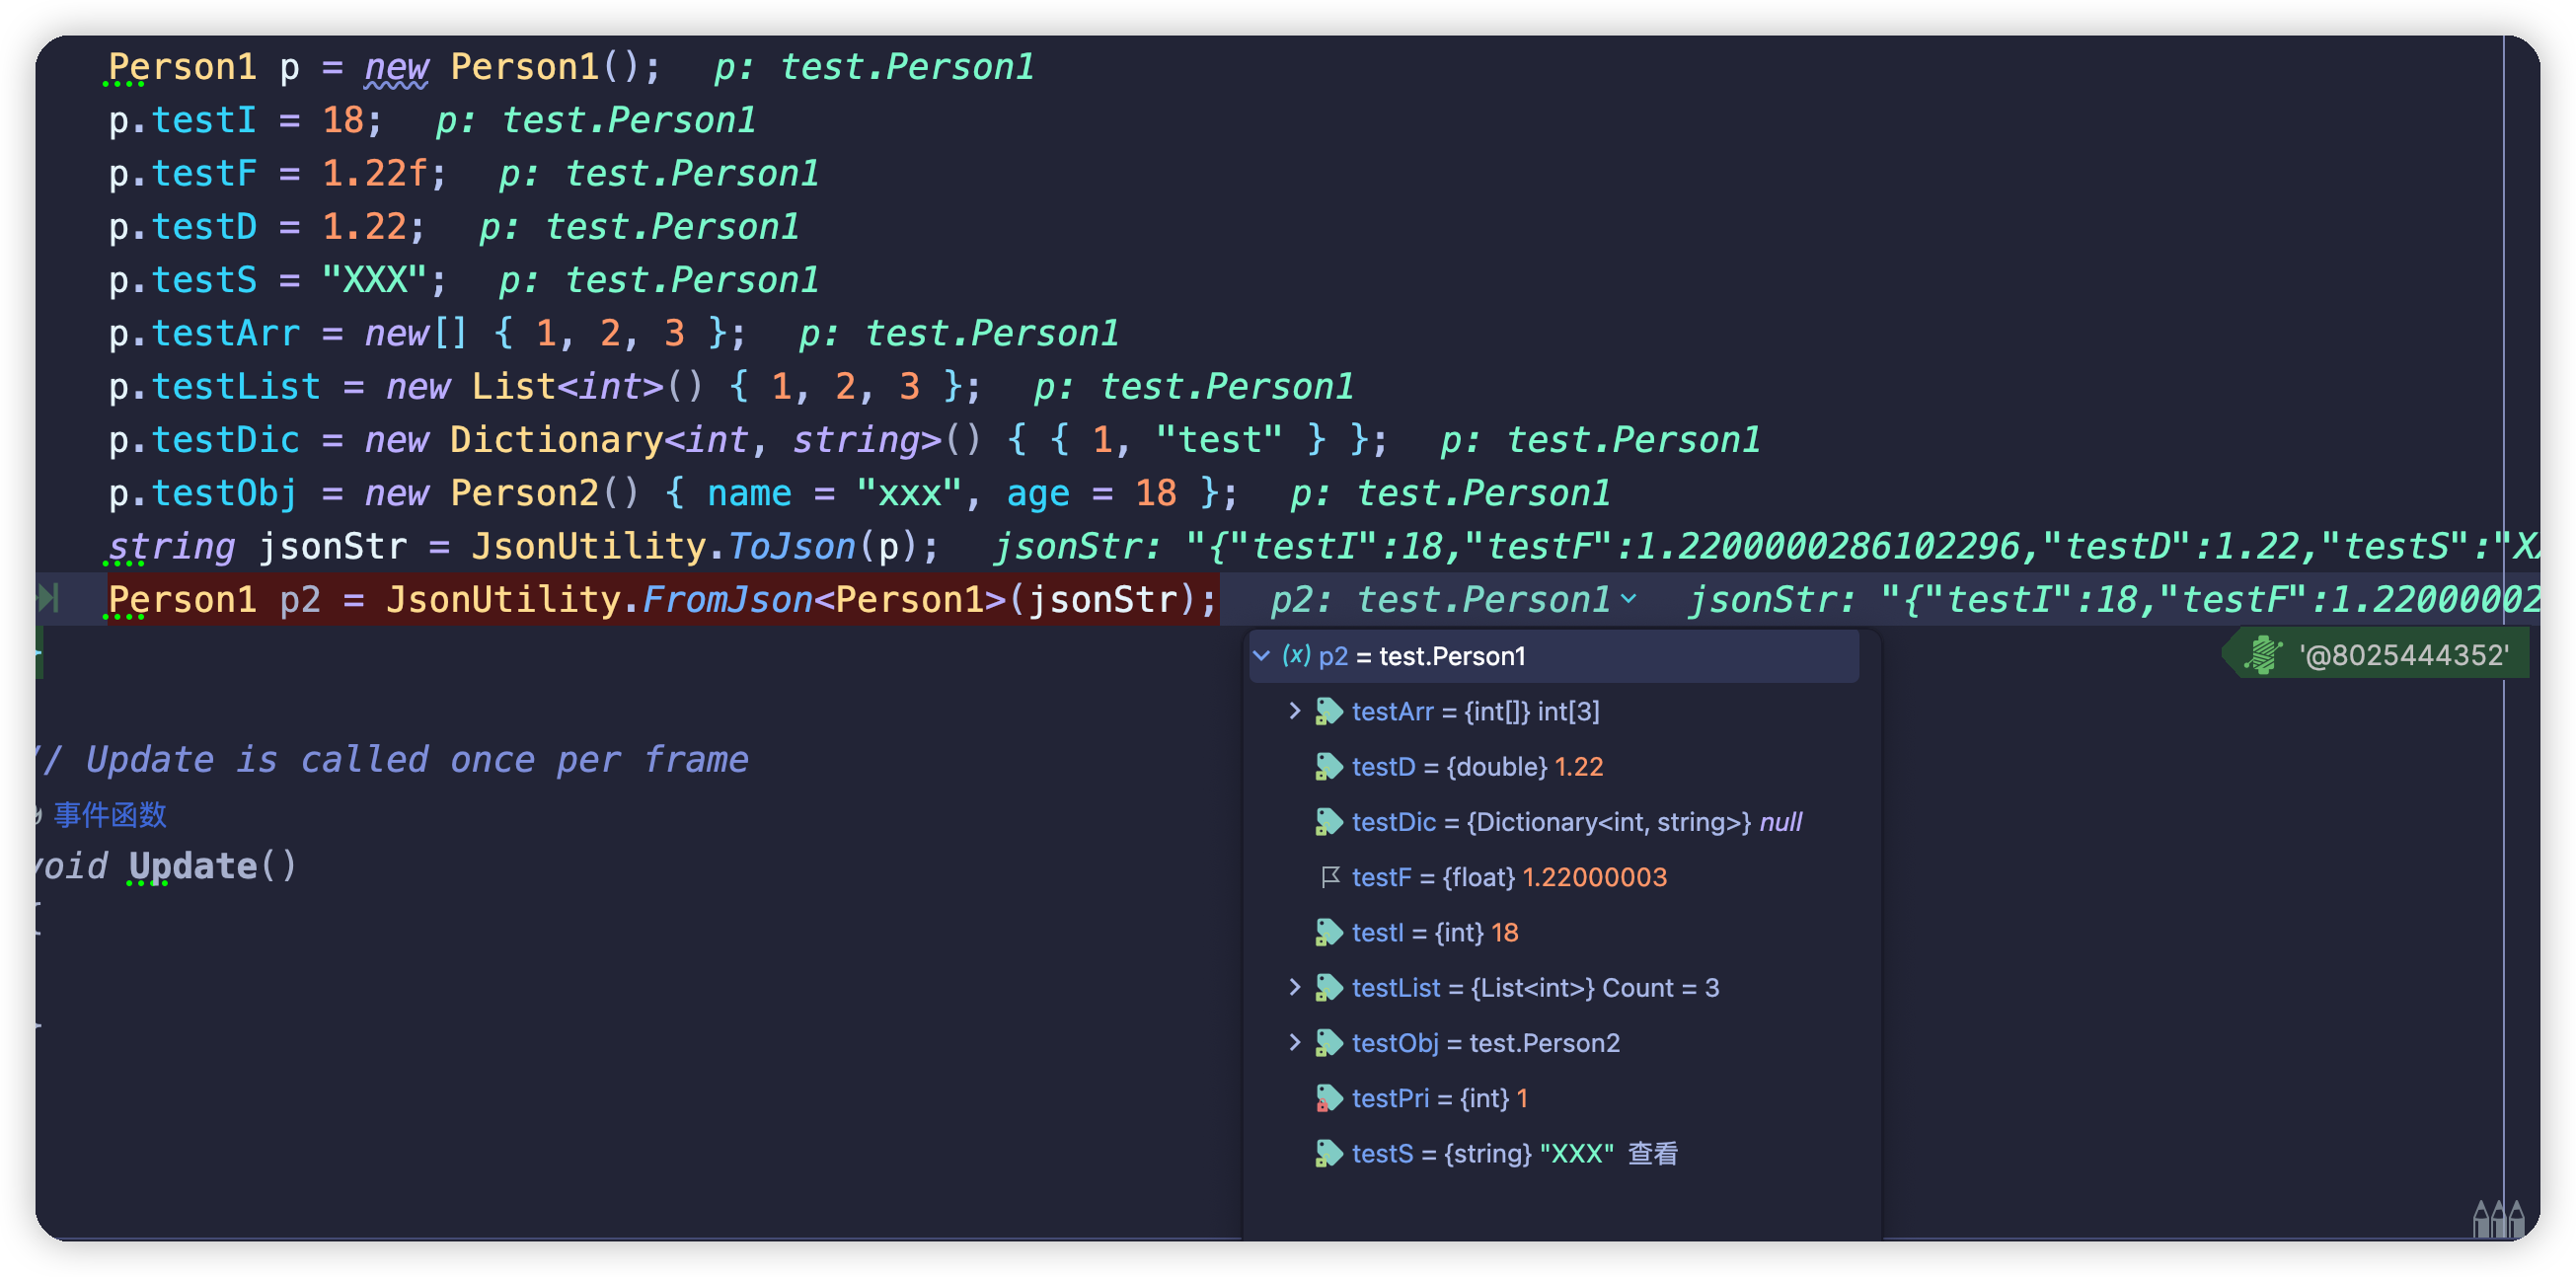Screen dimensions: 2576x1277
Task: Click the run-to-cursor arrow in the gutter
Action: coord(48,598)
